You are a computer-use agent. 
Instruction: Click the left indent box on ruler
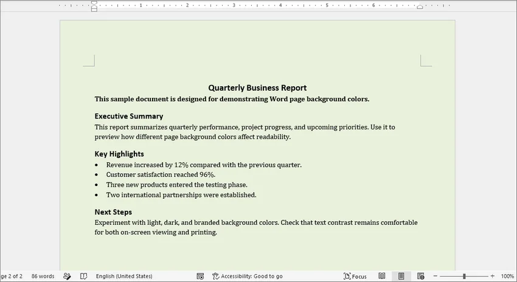point(94,10)
